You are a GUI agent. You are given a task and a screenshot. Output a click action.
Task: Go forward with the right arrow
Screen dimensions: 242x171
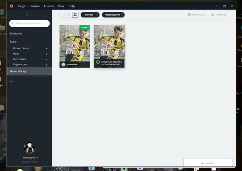coord(31,15)
